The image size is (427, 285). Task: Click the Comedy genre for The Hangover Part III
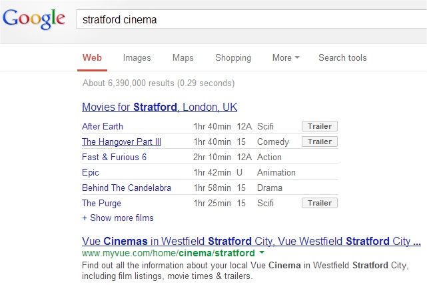[273, 141]
